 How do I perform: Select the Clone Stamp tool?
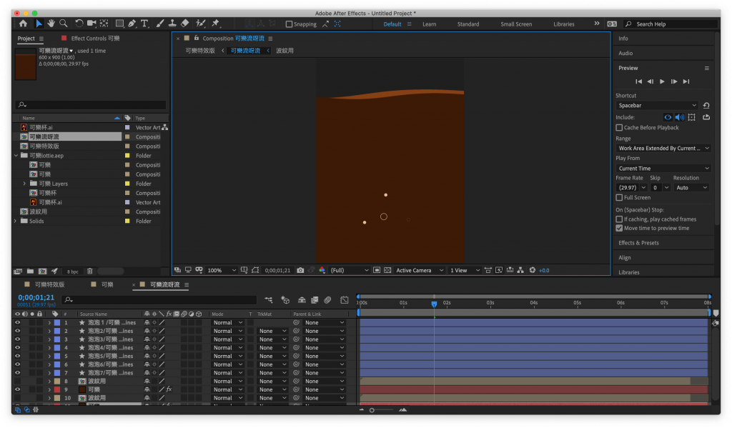(x=172, y=24)
